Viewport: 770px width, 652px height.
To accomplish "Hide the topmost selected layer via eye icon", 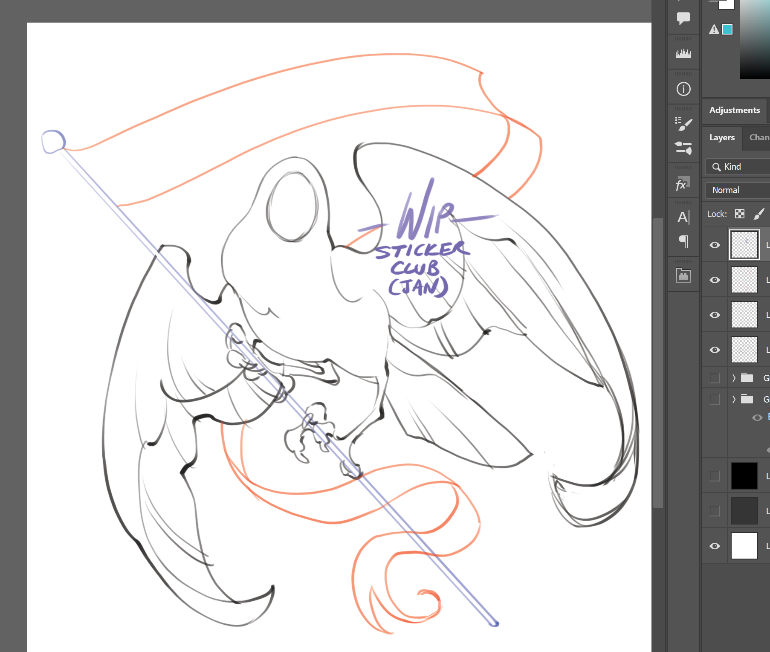I will [715, 245].
